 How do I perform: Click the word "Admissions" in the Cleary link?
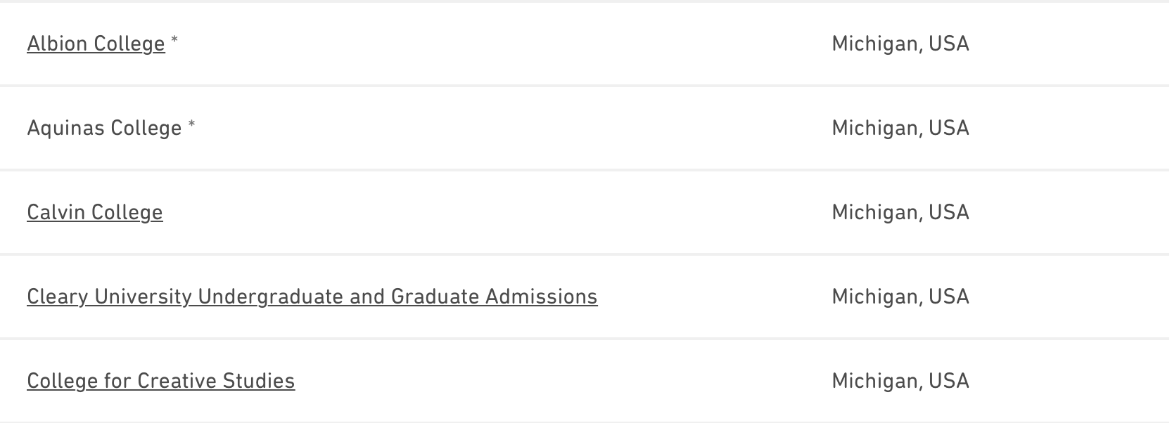click(x=541, y=297)
